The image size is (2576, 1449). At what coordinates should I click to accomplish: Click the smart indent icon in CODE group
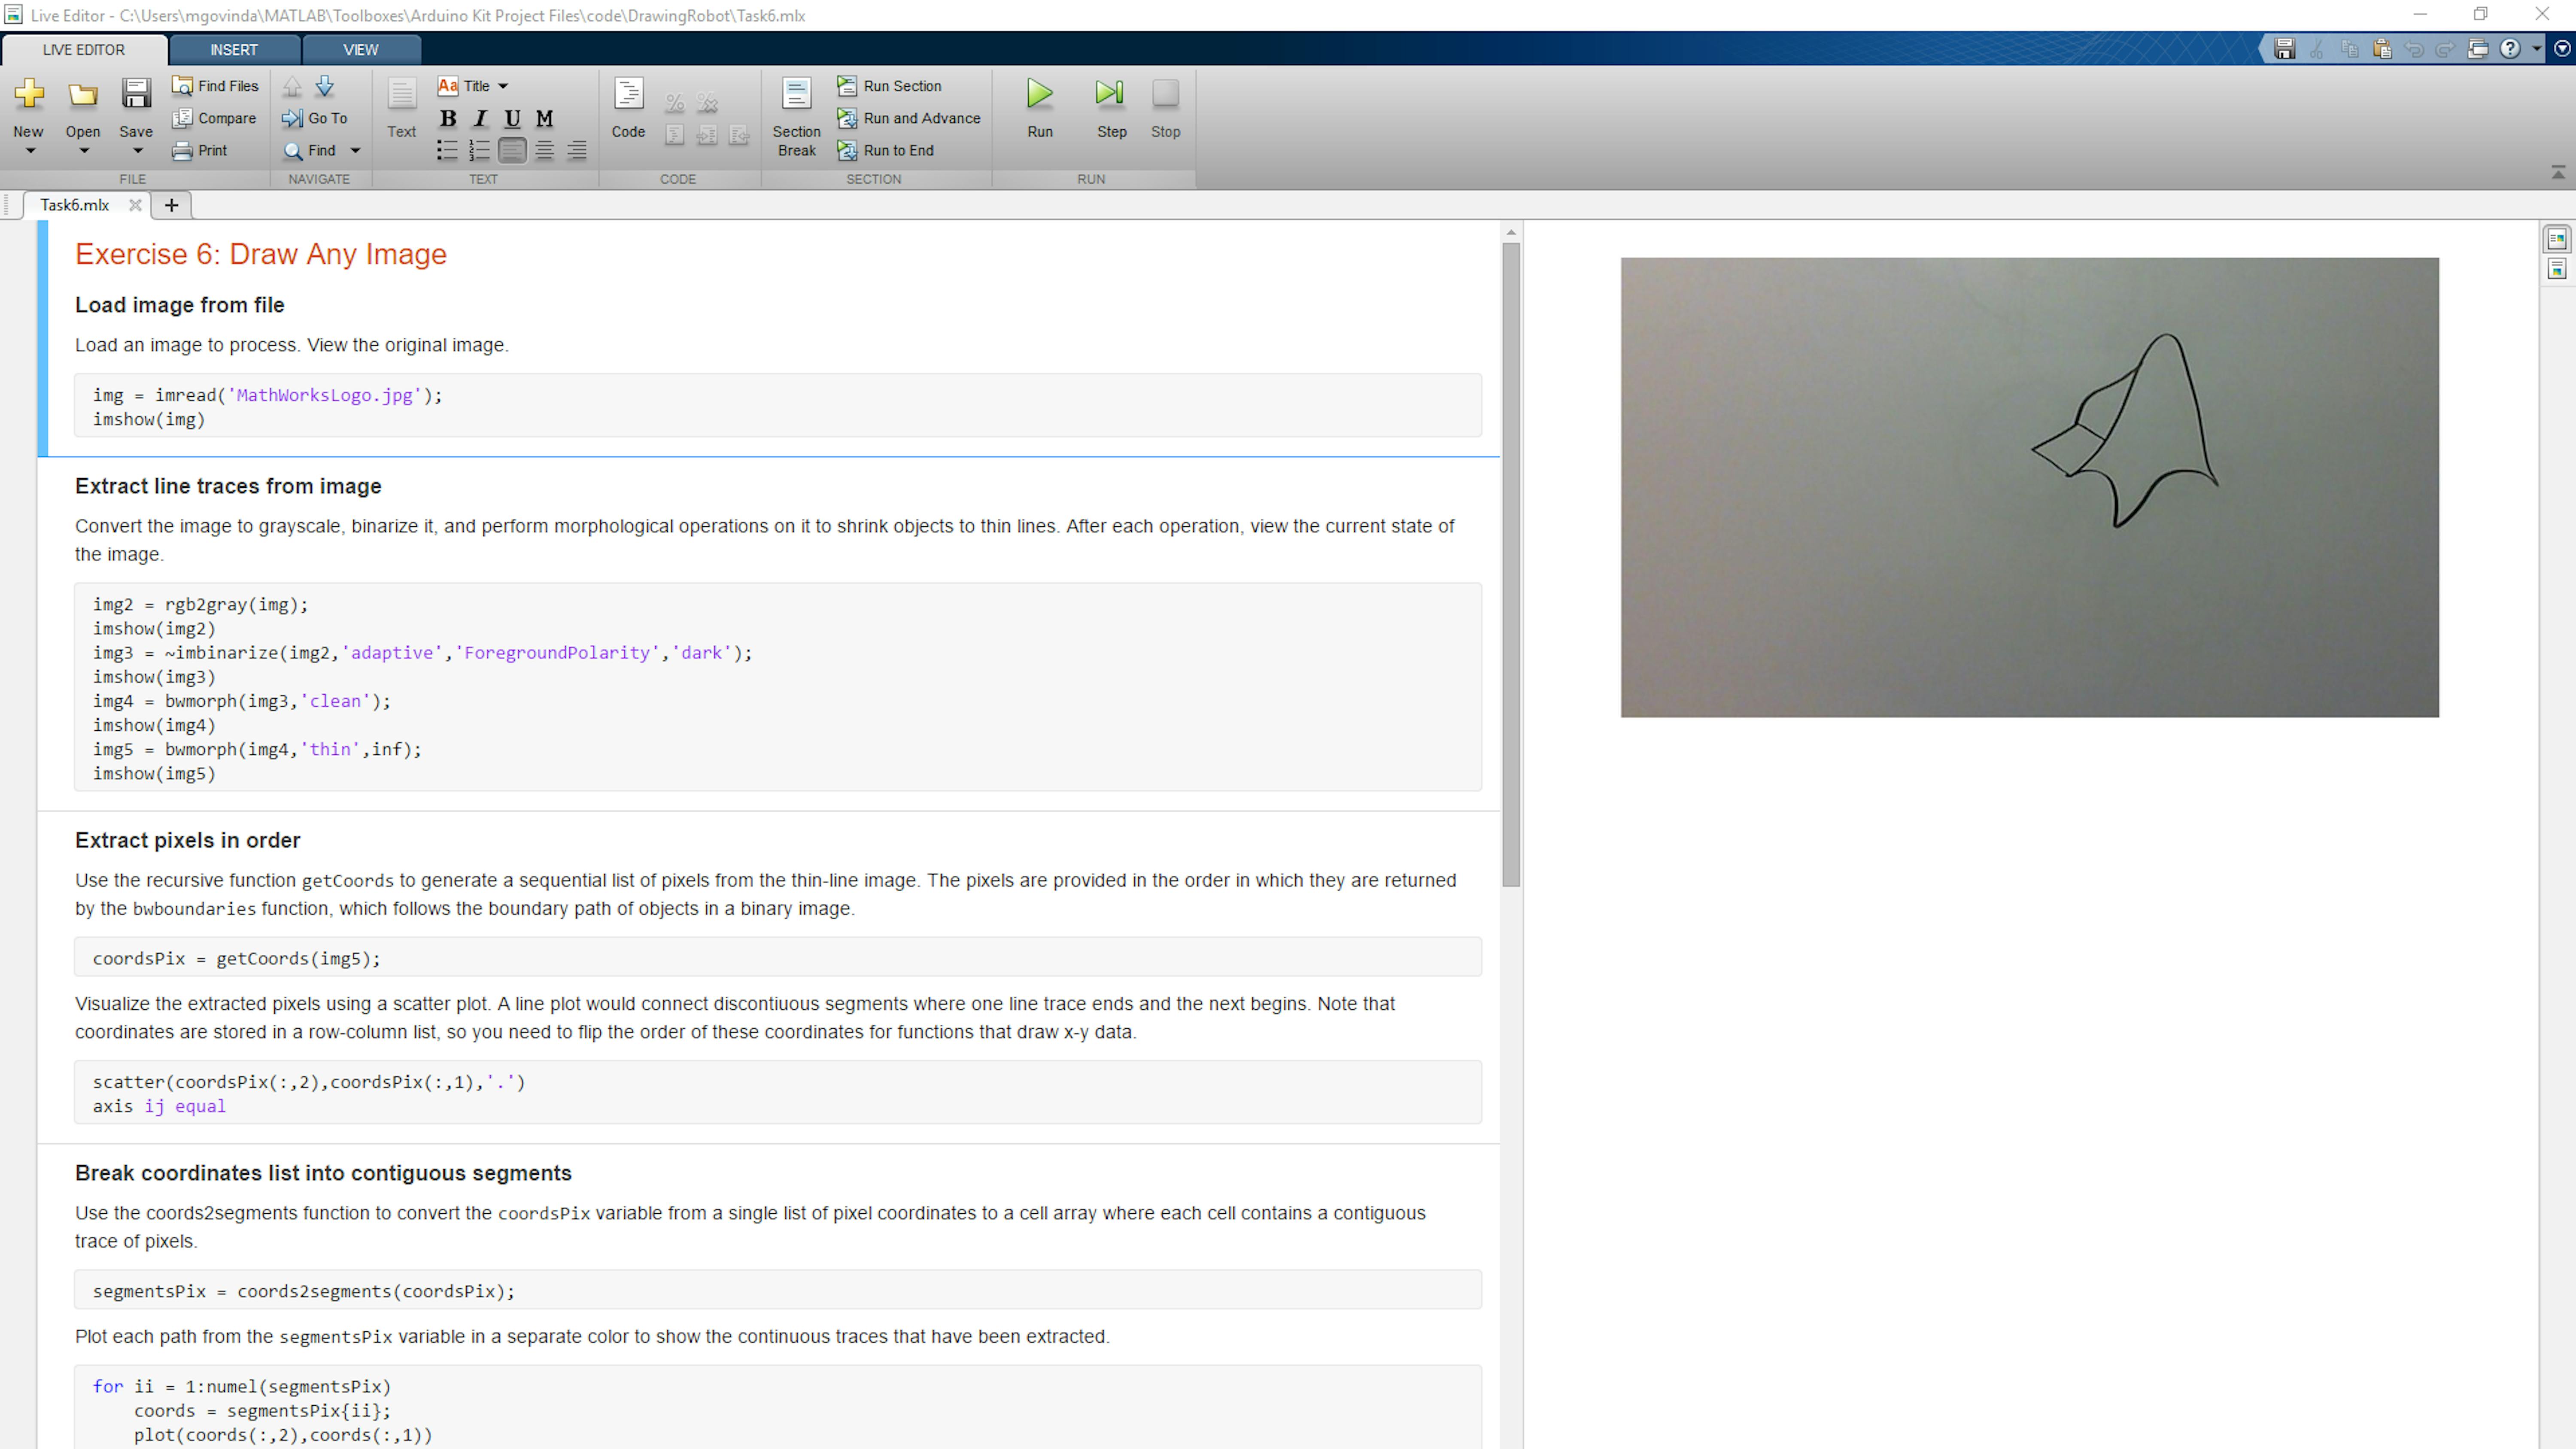tap(675, 135)
